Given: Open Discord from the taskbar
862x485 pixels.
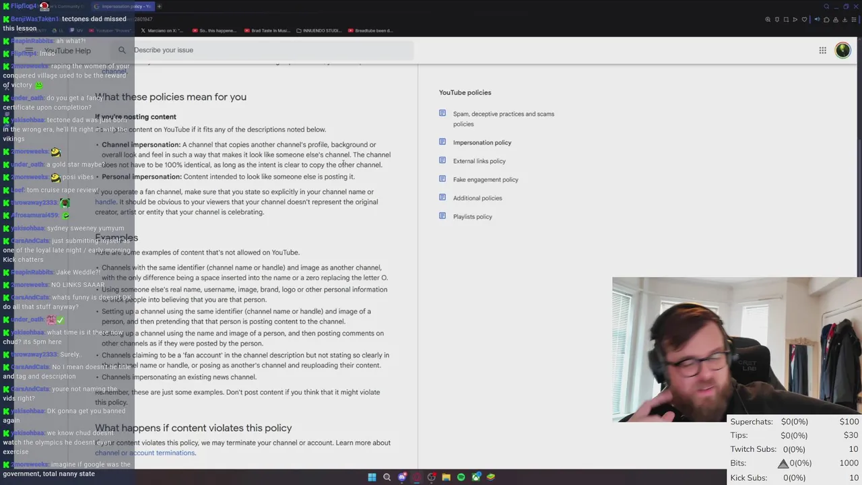Looking at the screenshot, I should (x=402, y=477).
